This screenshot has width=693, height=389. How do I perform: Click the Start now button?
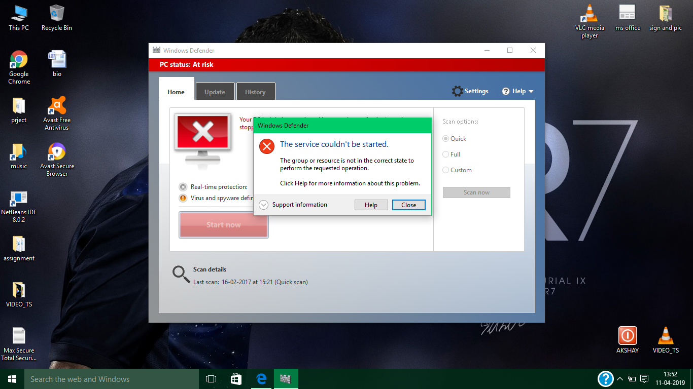[x=223, y=225]
